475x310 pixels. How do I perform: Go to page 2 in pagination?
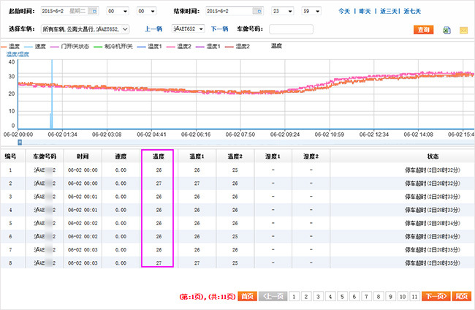point(306,296)
